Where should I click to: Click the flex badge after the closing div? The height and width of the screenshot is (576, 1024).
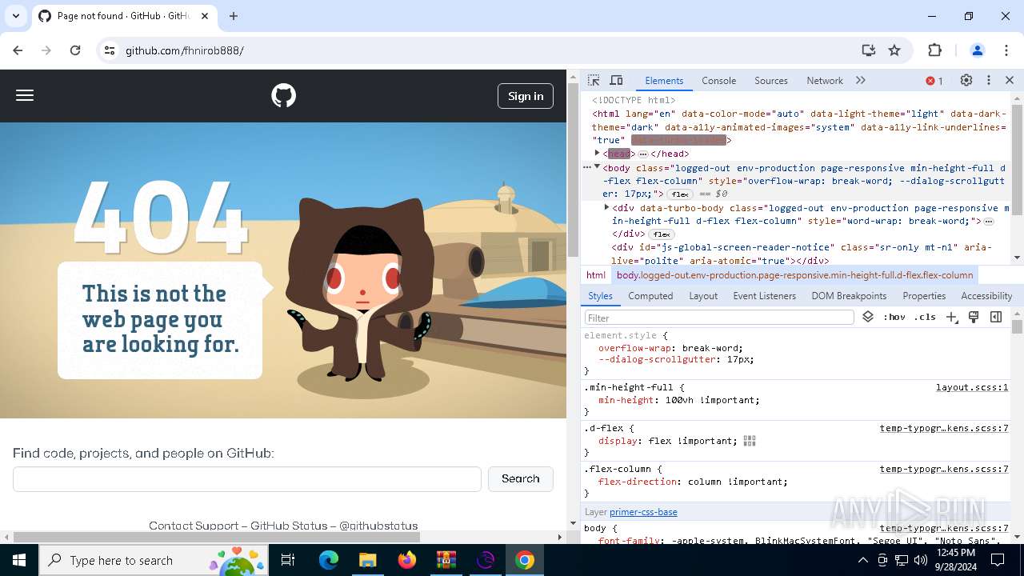[x=662, y=234]
